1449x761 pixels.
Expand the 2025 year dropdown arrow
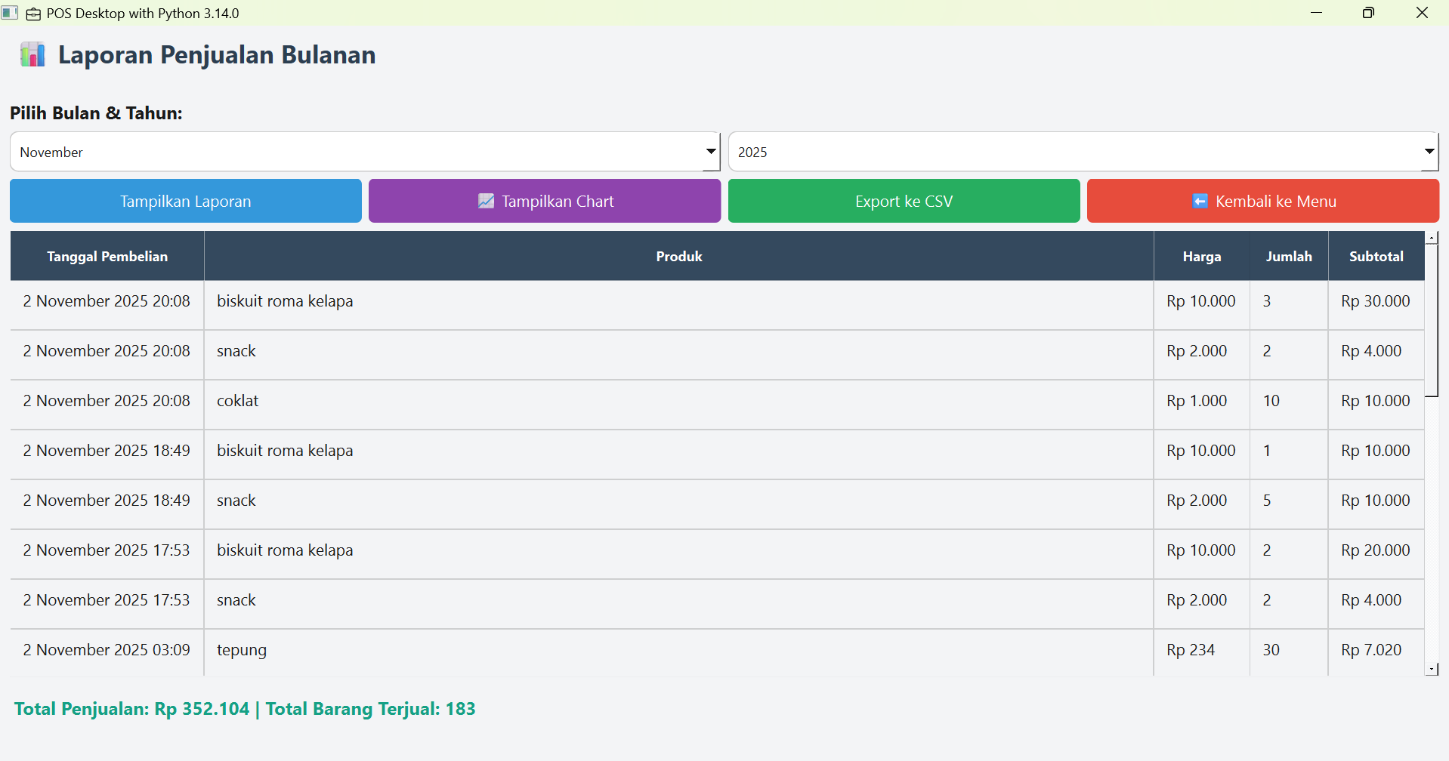click(x=1429, y=152)
